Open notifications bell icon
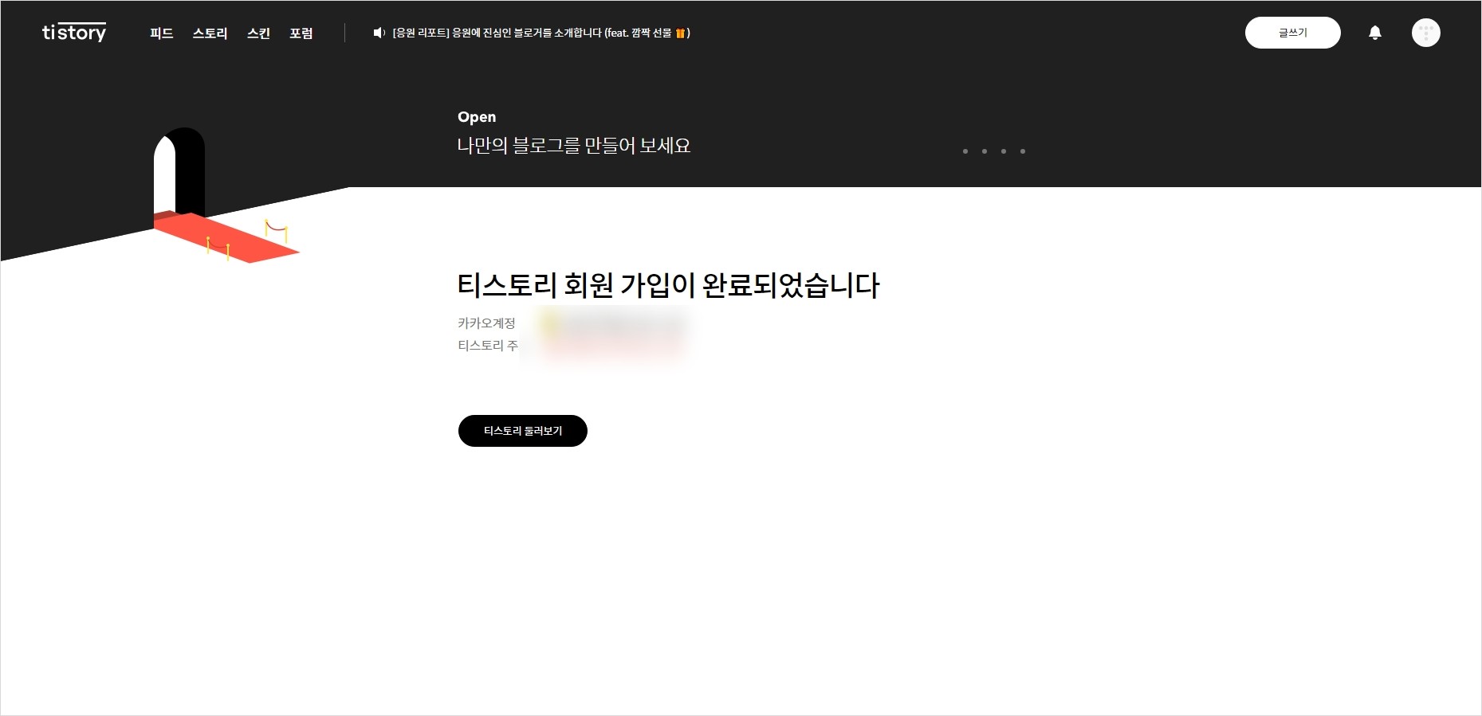 click(1374, 33)
